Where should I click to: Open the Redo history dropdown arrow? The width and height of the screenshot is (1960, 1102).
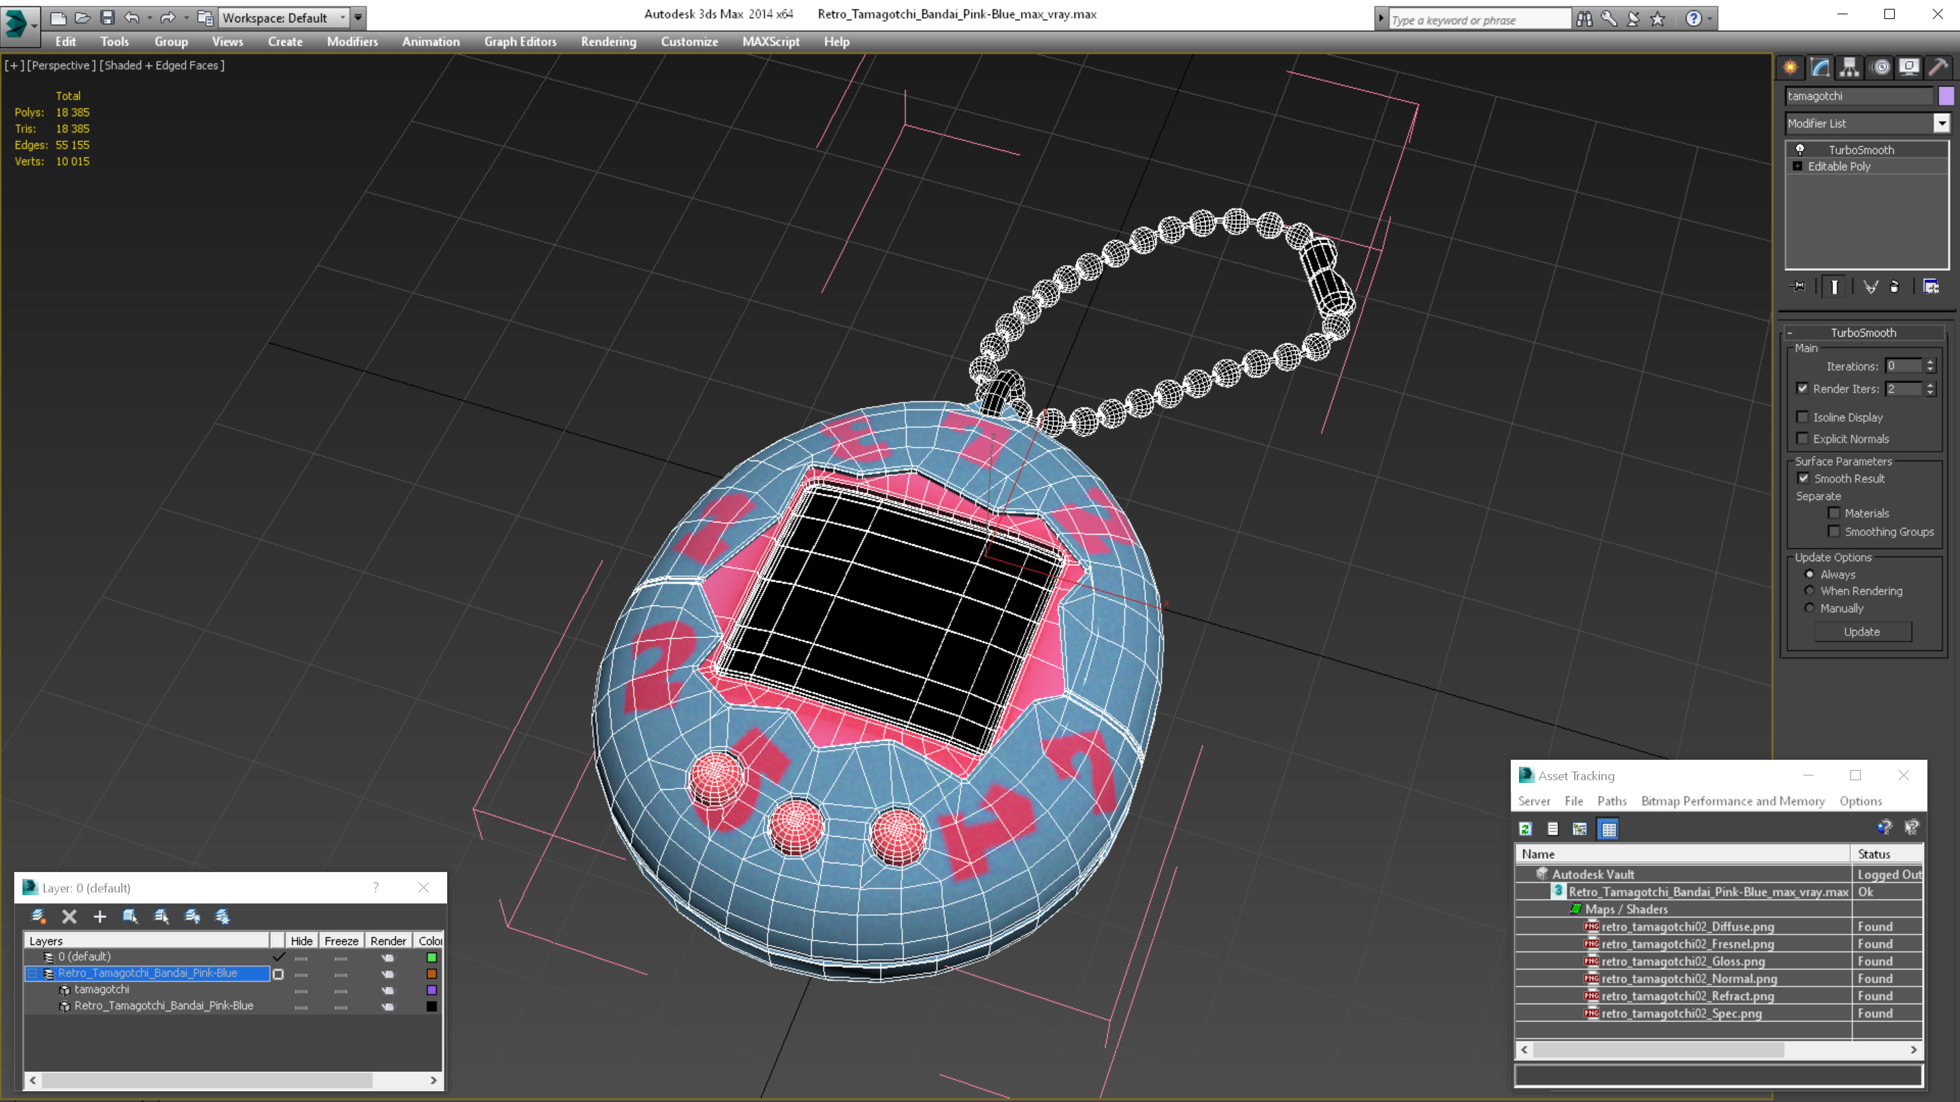186,18
